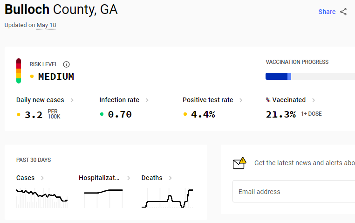Expand Daily new cases chevron
Screen dimensions: 355x223
click(x=72, y=100)
